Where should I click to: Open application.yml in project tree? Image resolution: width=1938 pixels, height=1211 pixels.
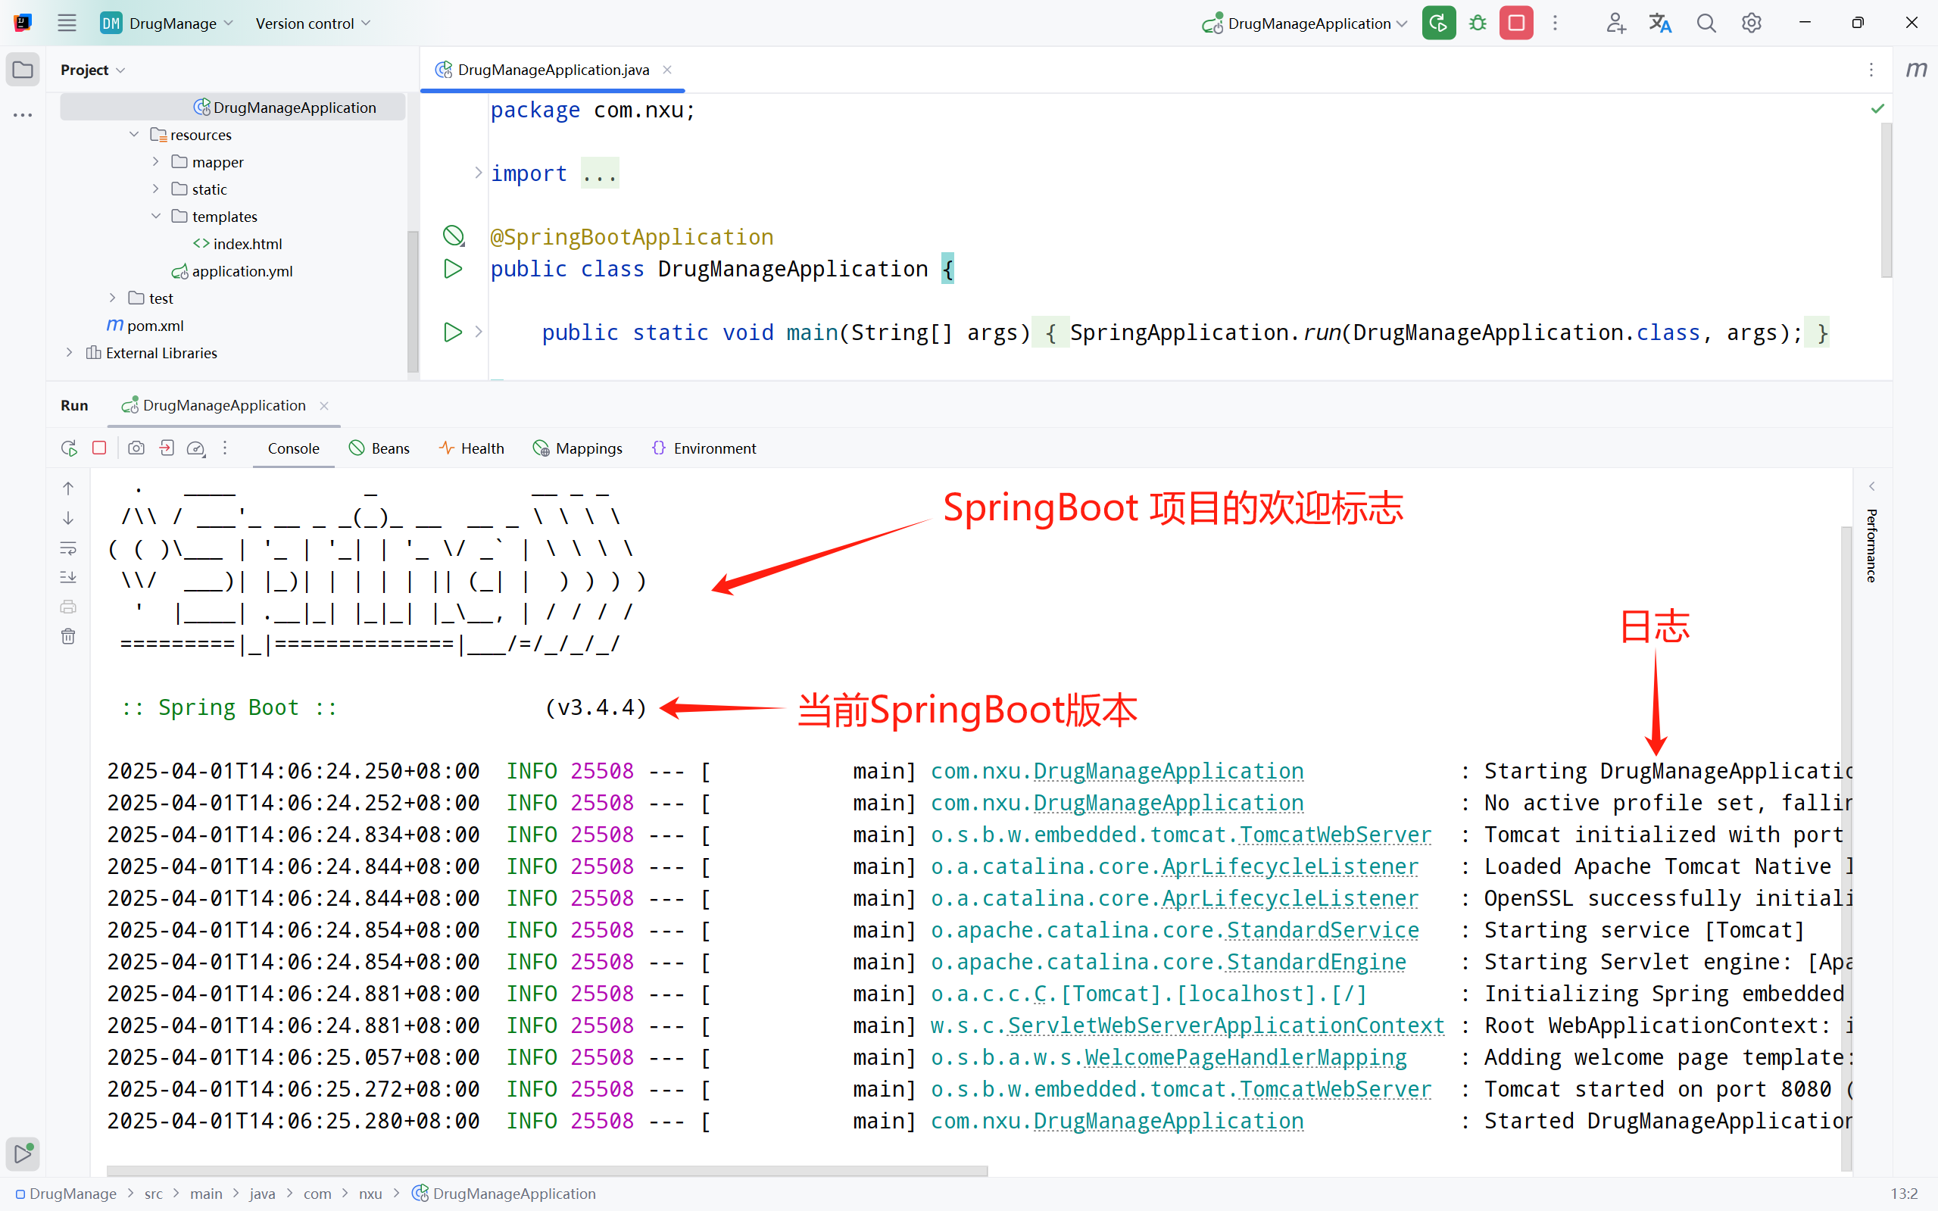click(241, 270)
